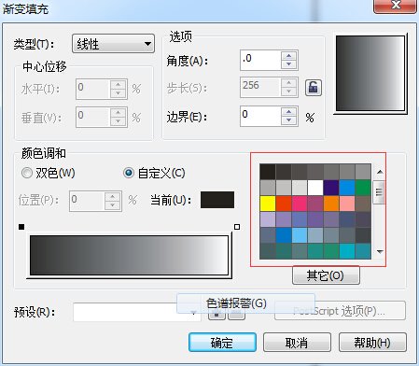419x366 pixels.
Task: Pick the cyan swatch in the bottom row
Action: [x=347, y=251]
